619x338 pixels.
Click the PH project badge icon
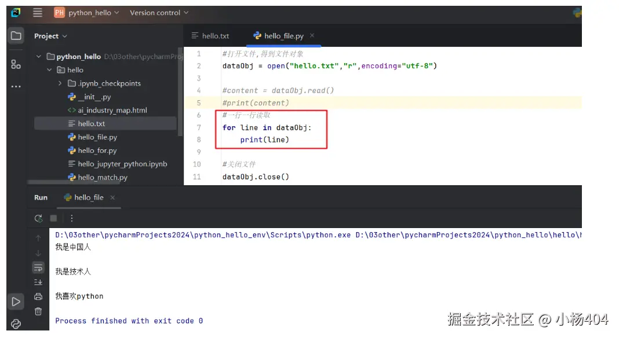pyautogui.click(x=59, y=13)
